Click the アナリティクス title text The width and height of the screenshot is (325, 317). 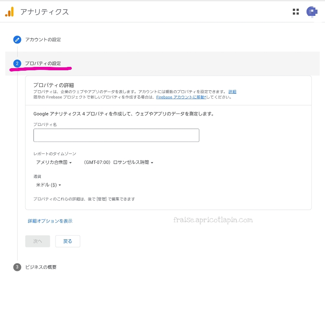(45, 12)
